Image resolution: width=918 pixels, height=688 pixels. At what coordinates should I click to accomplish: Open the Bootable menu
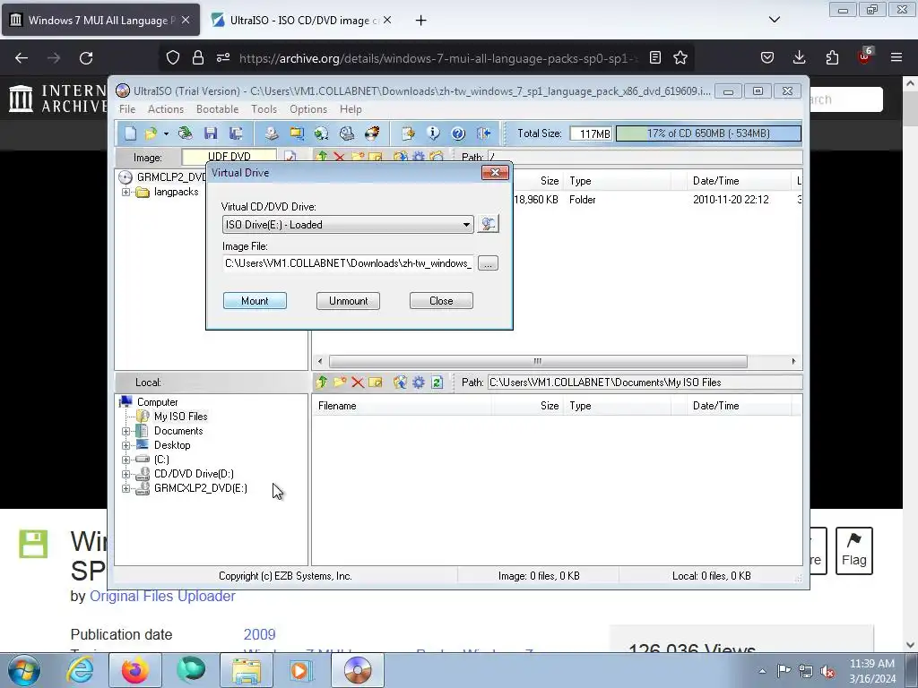tap(217, 109)
